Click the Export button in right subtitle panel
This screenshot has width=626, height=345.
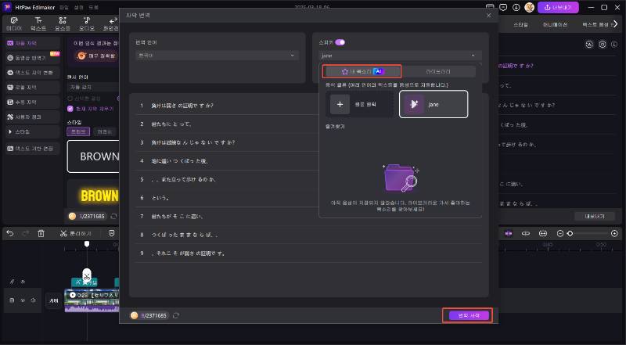coord(595,216)
